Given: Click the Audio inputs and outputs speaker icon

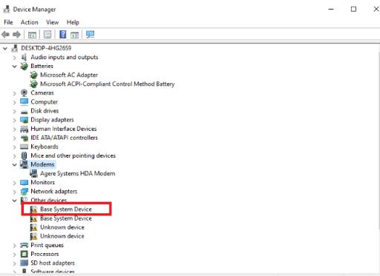Looking at the screenshot, I should [x=24, y=57].
